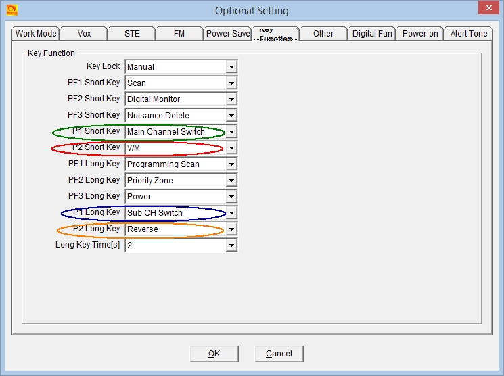Open the Vox tab
Image resolution: width=504 pixels, height=376 pixels.
coord(85,34)
